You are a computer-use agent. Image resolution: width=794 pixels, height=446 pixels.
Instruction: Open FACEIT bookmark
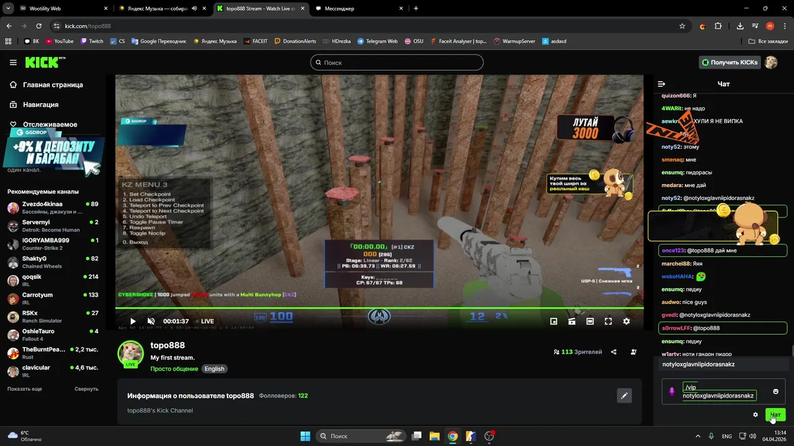click(256, 42)
